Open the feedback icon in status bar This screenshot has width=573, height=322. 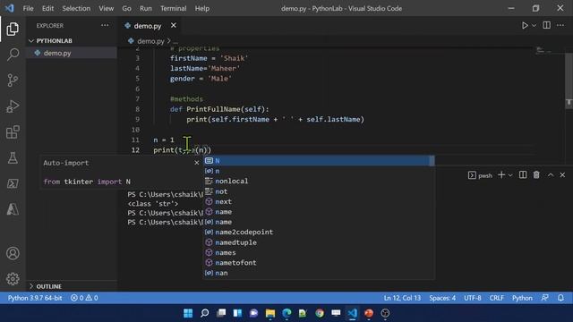click(x=545, y=298)
